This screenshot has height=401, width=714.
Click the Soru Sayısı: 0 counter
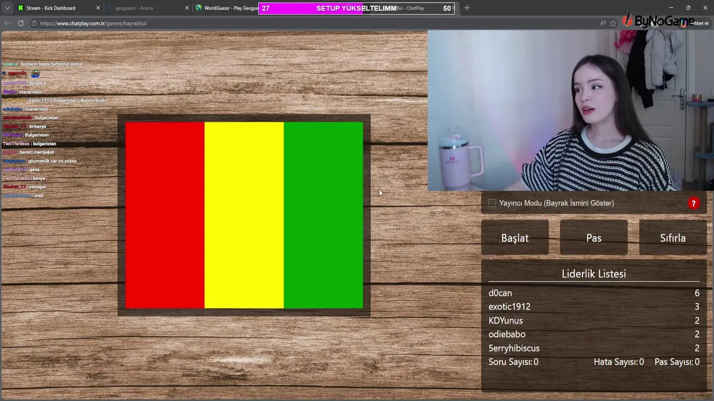(x=513, y=362)
